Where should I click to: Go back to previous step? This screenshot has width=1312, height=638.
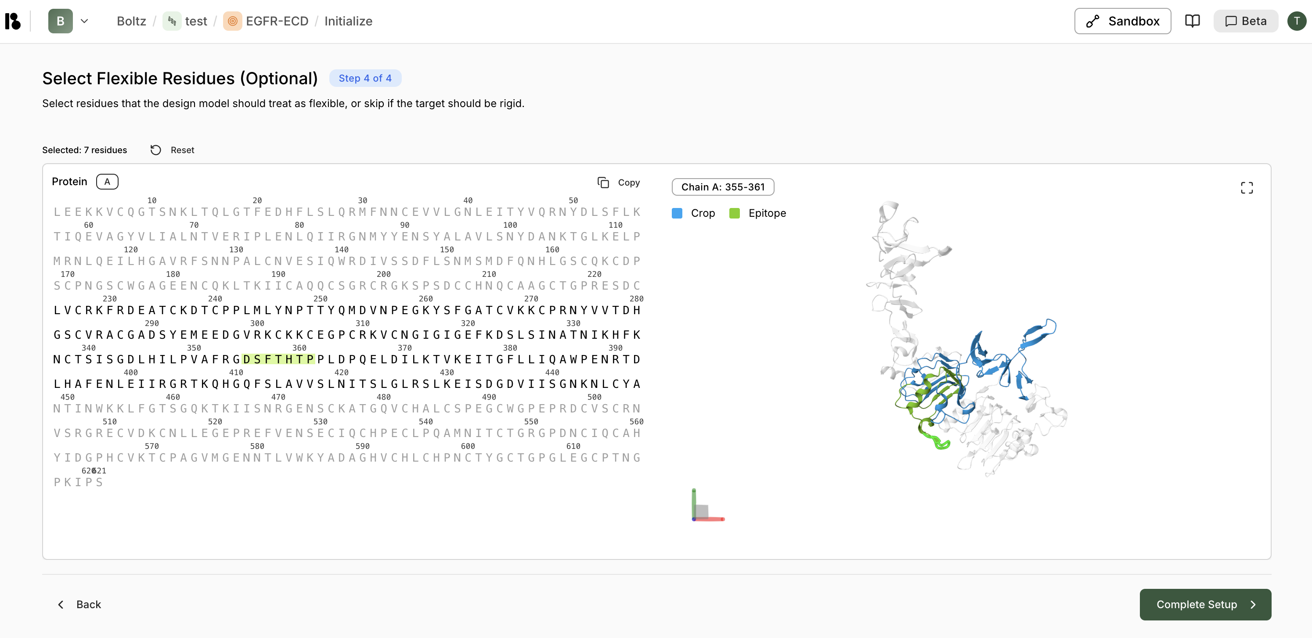click(x=79, y=604)
